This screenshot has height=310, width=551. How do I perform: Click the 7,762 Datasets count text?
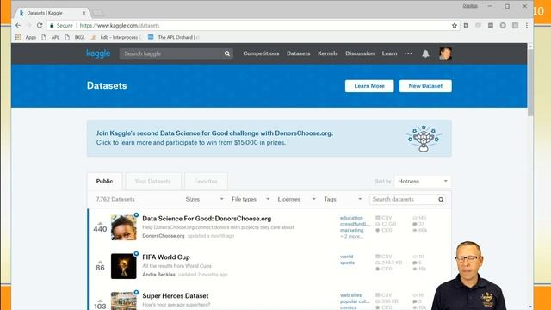tap(115, 199)
